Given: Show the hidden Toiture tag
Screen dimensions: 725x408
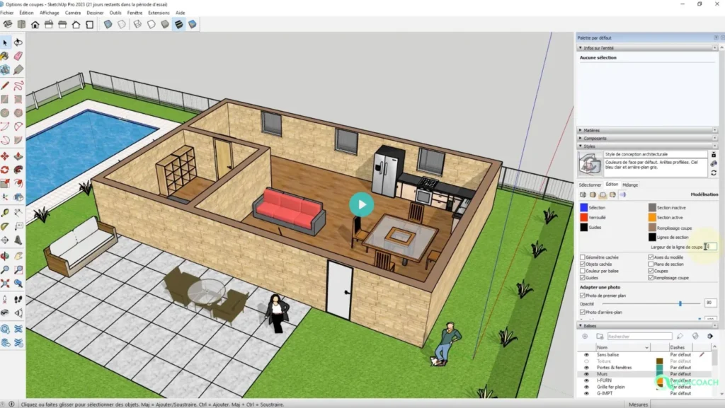Looking at the screenshot, I should click(x=586, y=361).
